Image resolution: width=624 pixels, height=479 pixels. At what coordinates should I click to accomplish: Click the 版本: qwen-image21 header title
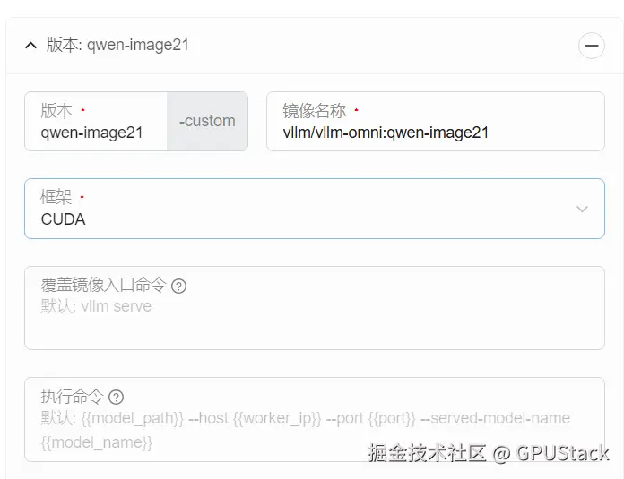[x=117, y=45]
